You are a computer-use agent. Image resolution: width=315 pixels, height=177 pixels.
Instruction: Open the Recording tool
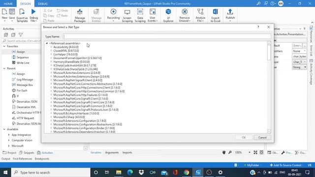pos(113,15)
